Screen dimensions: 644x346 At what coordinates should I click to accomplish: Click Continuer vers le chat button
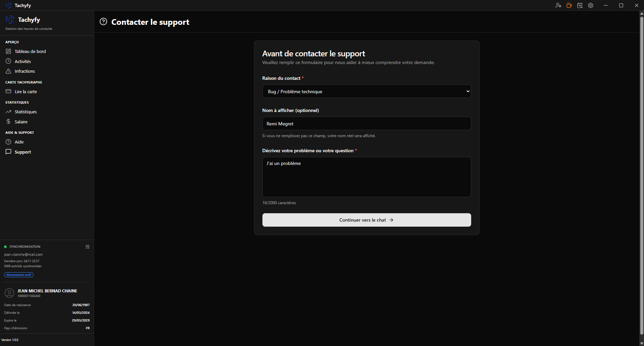point(366,220)
